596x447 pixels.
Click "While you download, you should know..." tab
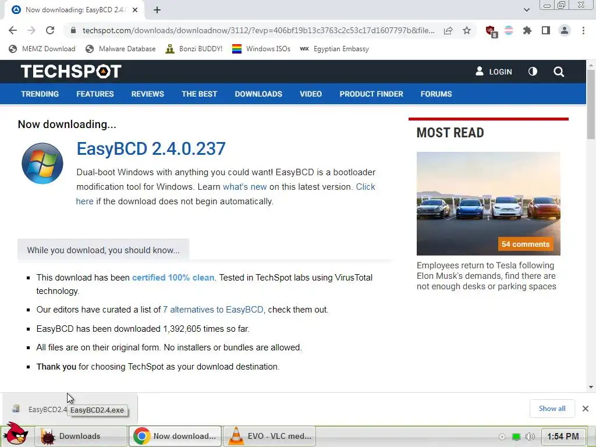[103, 250]
